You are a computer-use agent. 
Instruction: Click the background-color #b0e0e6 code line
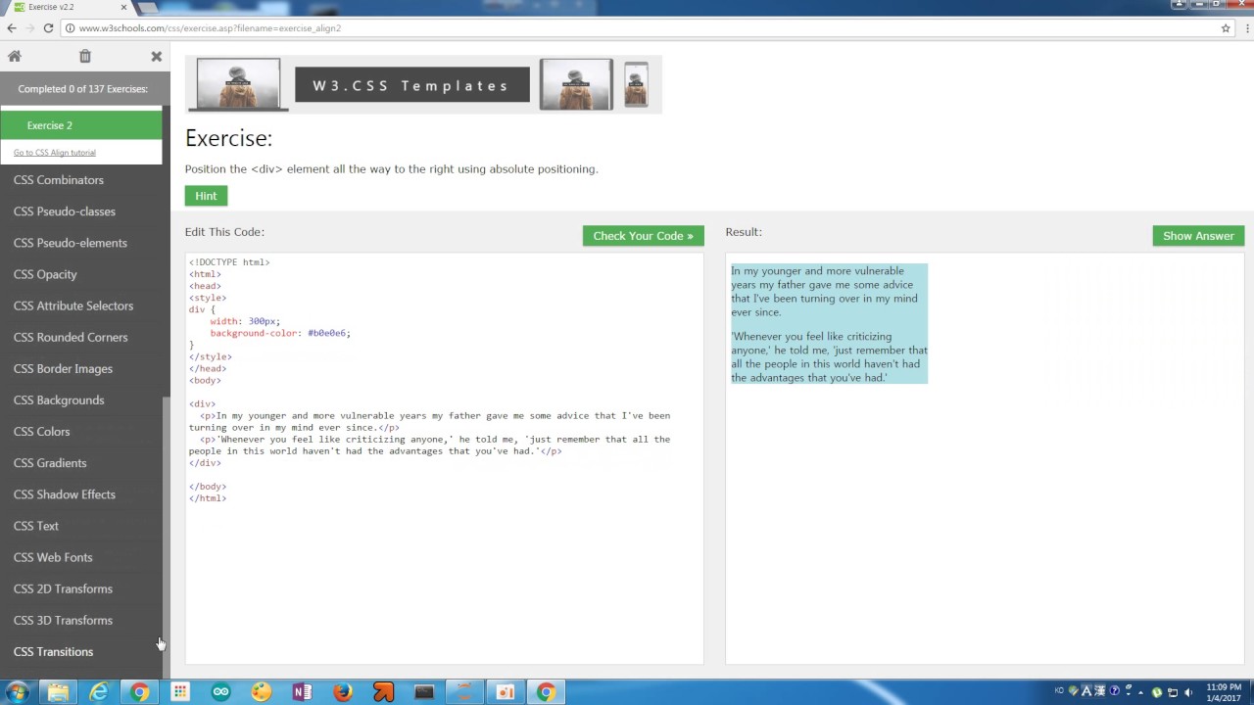(x=280, y=333)
